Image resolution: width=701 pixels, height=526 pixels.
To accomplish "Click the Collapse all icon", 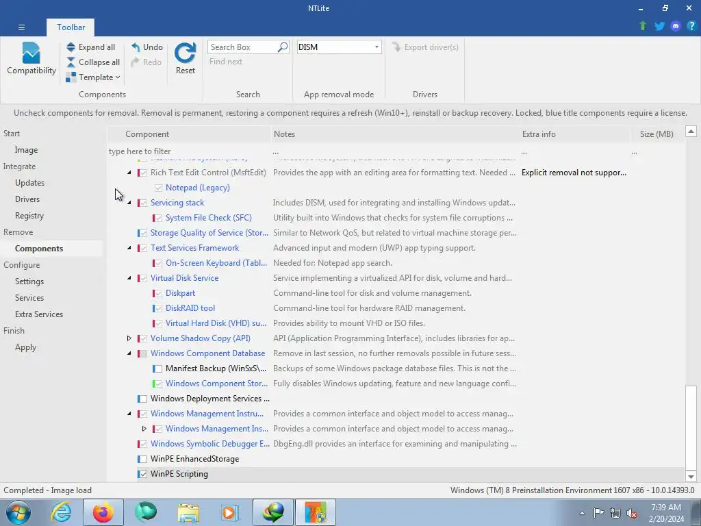I will point(71,62).
